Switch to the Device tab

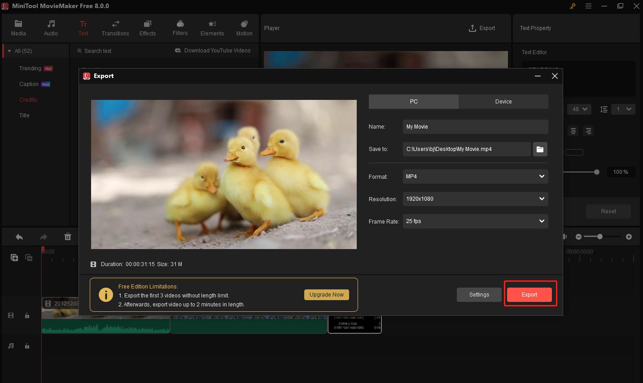(x=503, y=102)
